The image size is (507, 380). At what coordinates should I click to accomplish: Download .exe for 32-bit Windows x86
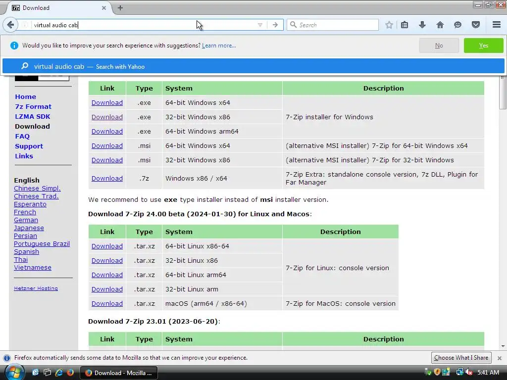pyautogui.click(x=107, y=117)
